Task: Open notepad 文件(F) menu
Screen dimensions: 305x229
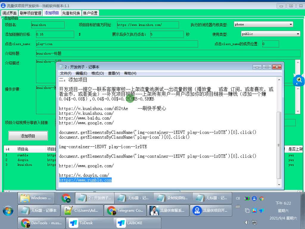Action: click(x=66, y=73)
